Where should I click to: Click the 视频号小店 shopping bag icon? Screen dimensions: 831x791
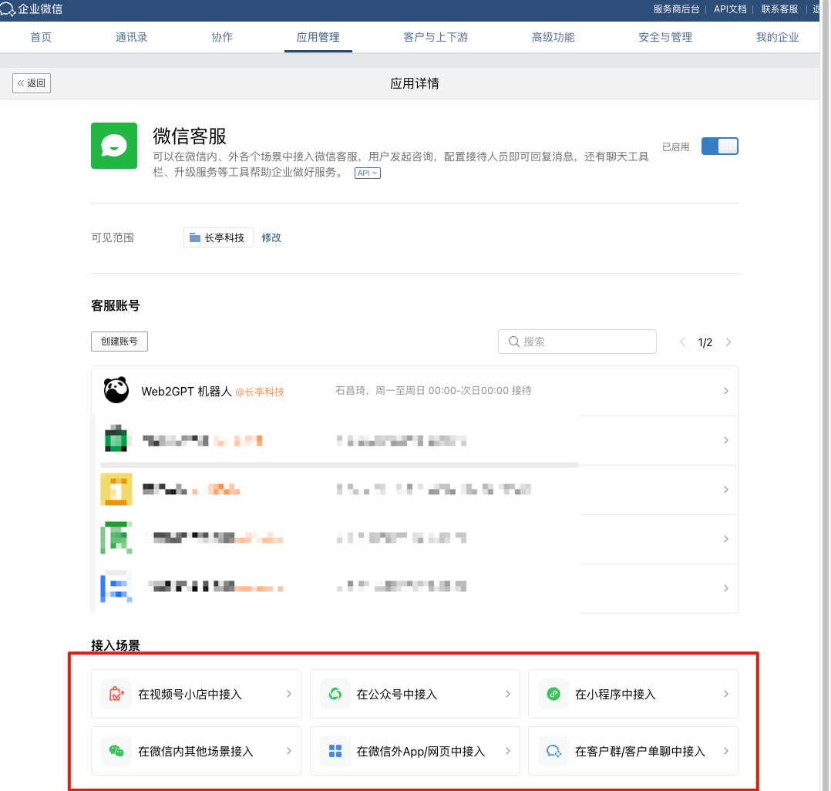tap(116, 694)
